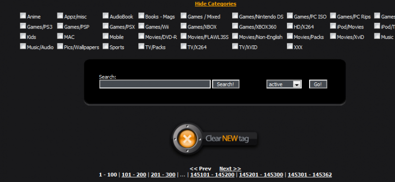Screen dimensions: 395x182
Task: Check the TV/X264 category box
Action: tap(184, 46)
